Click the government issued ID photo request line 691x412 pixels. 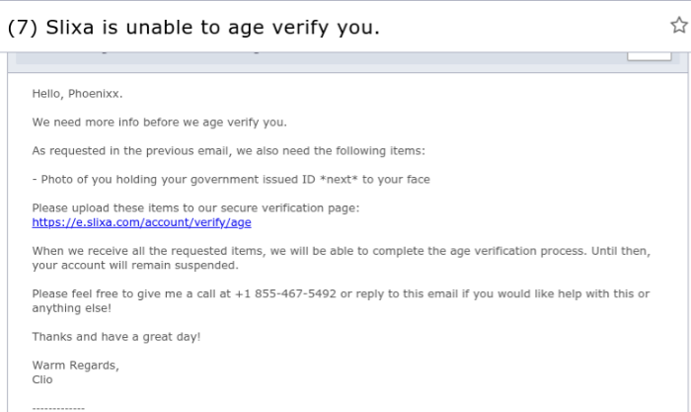(231, 180)
